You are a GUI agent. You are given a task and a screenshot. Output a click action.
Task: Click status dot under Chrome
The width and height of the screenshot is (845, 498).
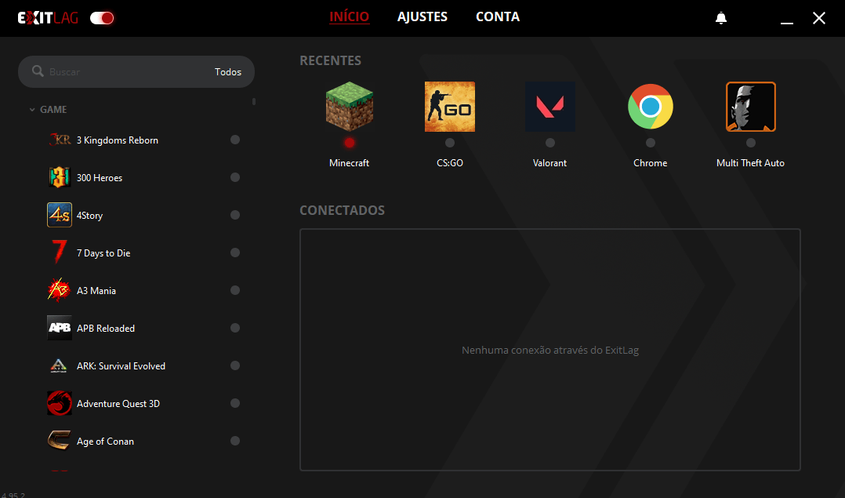coord(651,143)
